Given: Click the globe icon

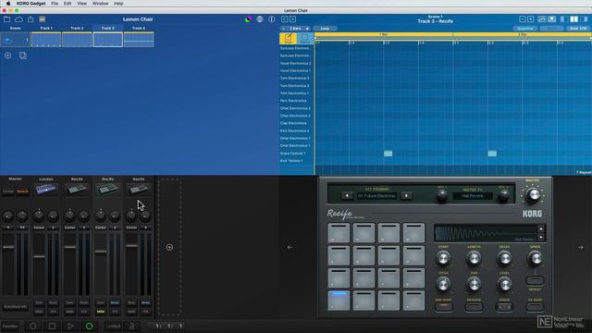Looking at the screenshot, I should (x=260, y=19).
